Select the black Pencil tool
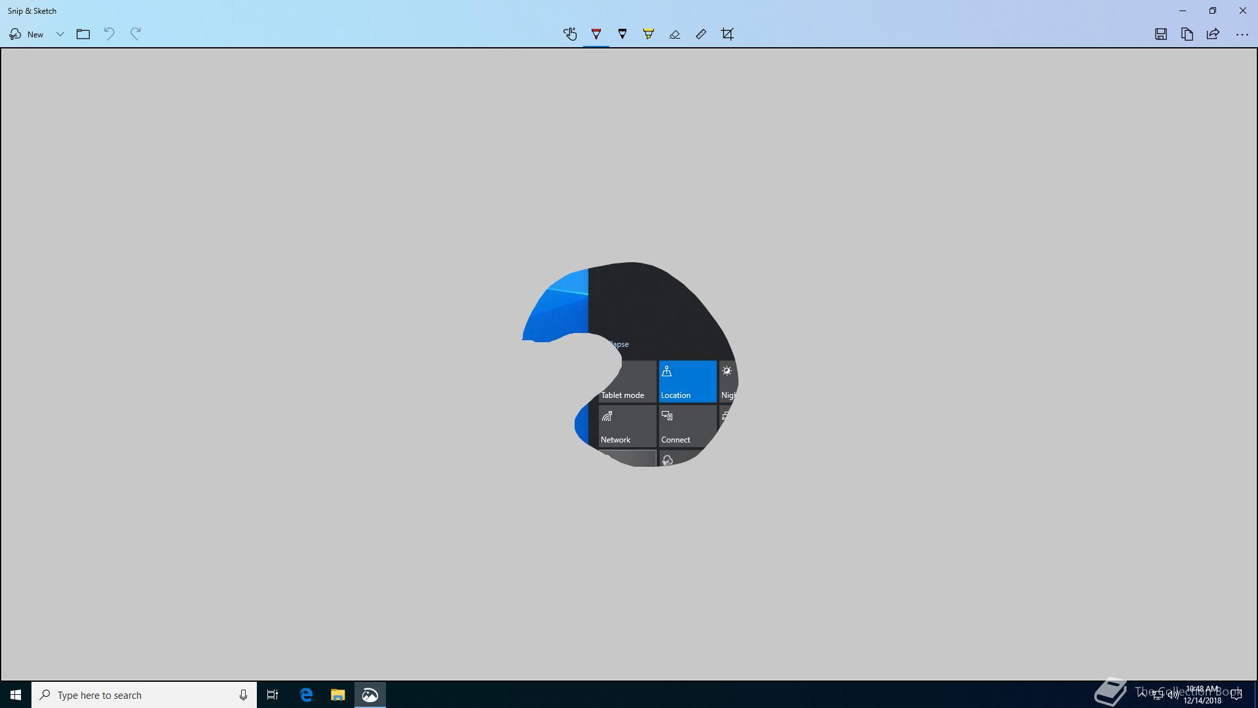 click(x=622, y=34)
